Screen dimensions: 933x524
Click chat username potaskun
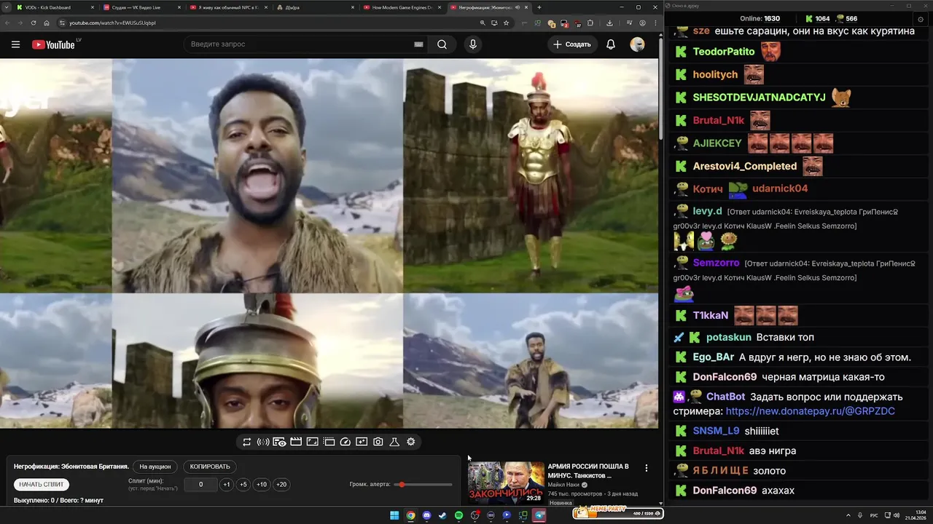[x=728, y=338]
